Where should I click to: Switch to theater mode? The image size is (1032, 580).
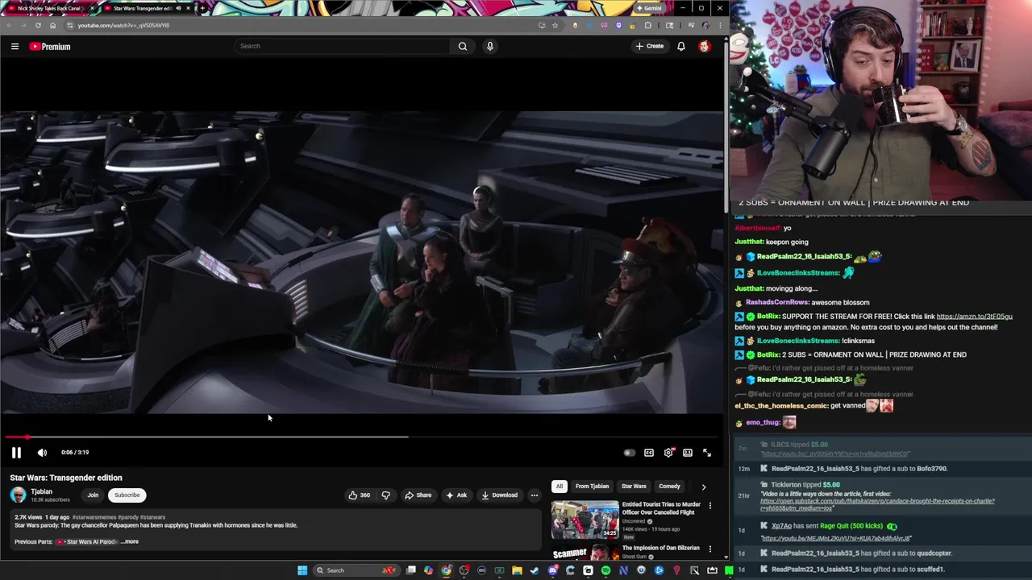click(688, 453)
